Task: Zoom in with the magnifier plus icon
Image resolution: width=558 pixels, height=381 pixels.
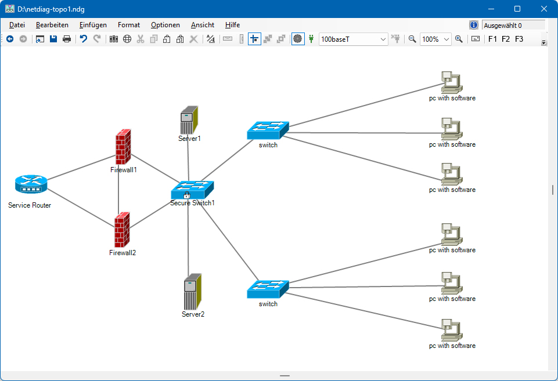Action: (459, 39)
